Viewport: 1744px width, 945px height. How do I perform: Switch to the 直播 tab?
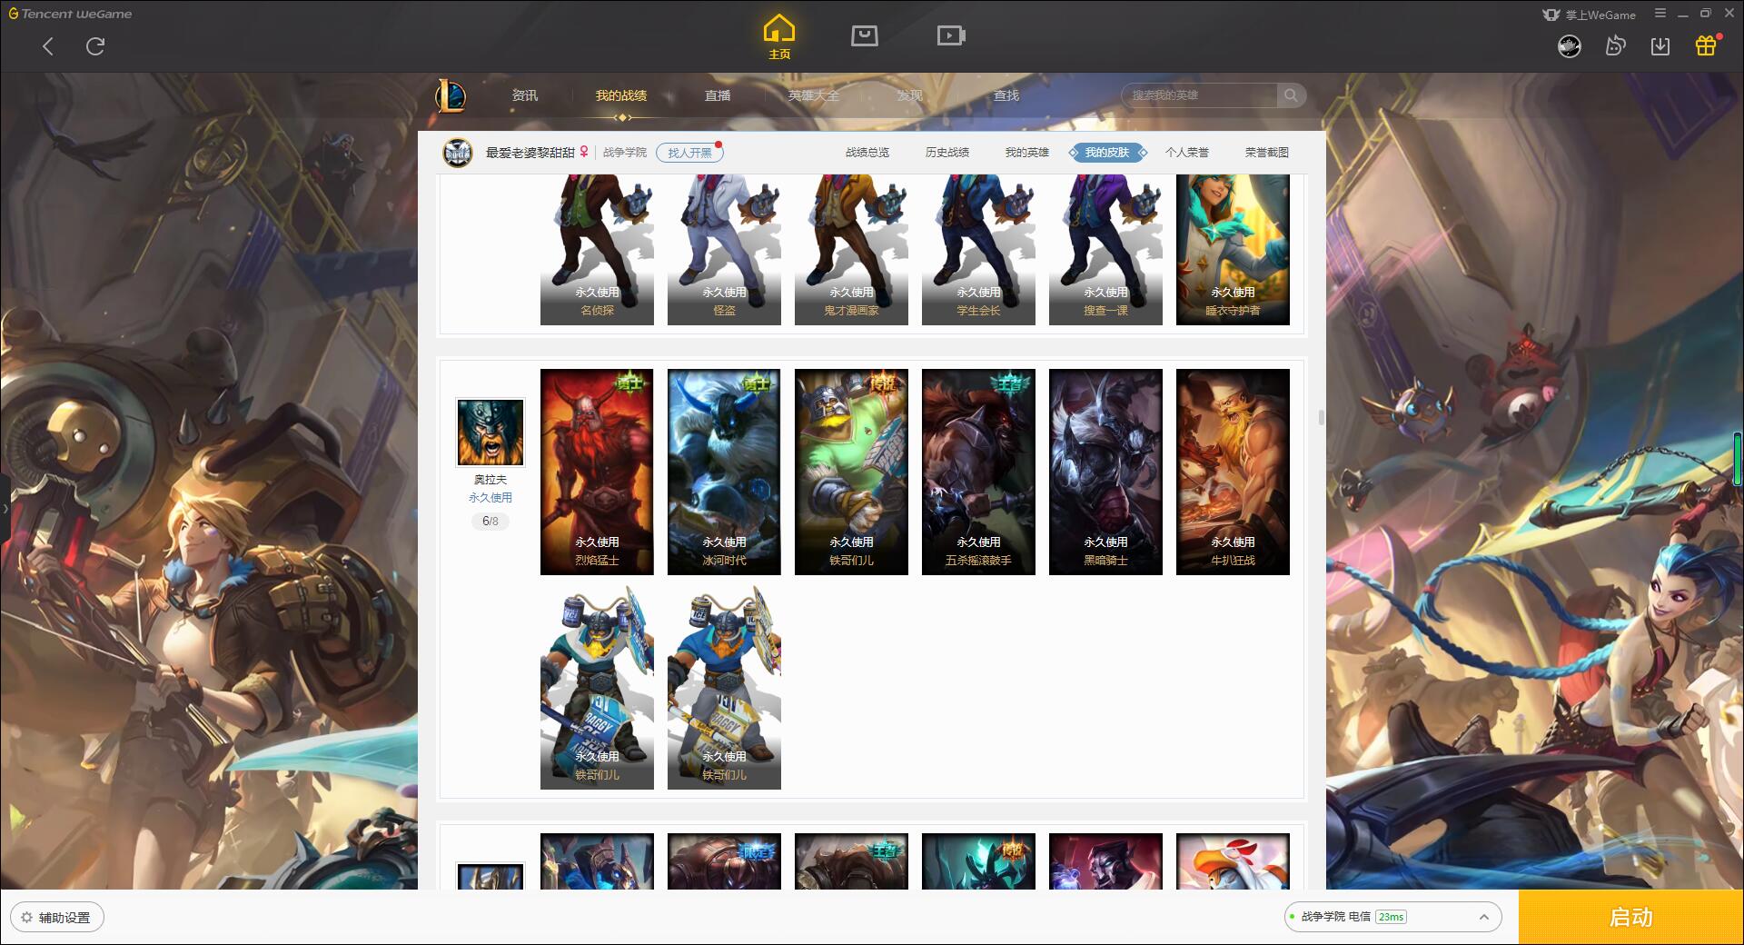pos(718,95)
